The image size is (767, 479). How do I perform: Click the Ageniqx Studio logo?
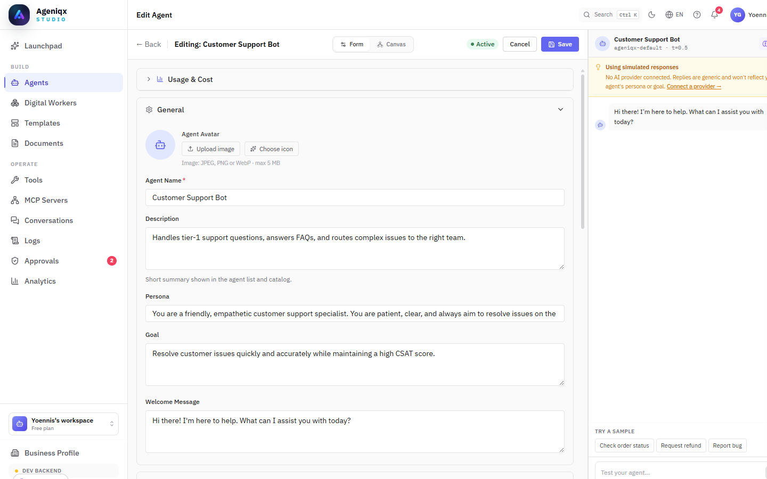point(19,15)
